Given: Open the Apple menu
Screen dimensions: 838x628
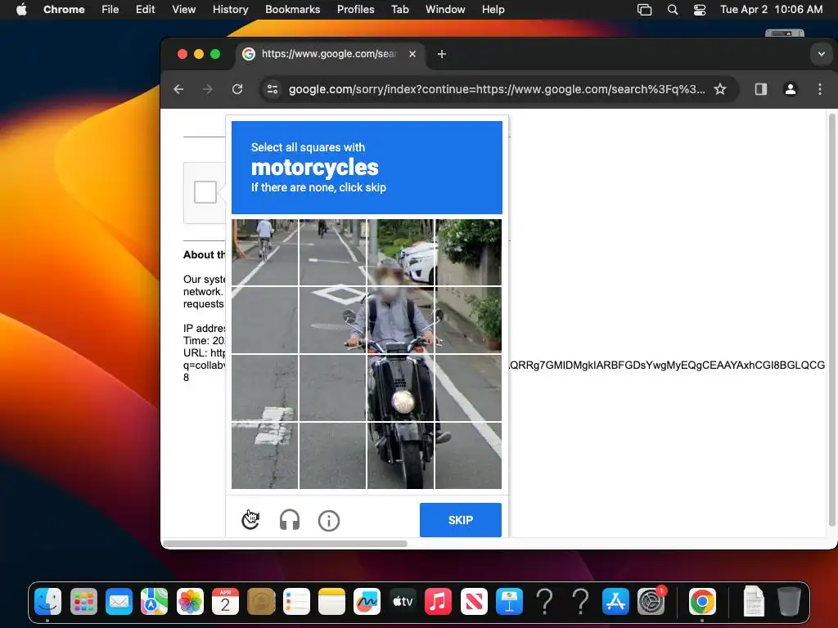Looking at the screenshot, I should [21, 9].
